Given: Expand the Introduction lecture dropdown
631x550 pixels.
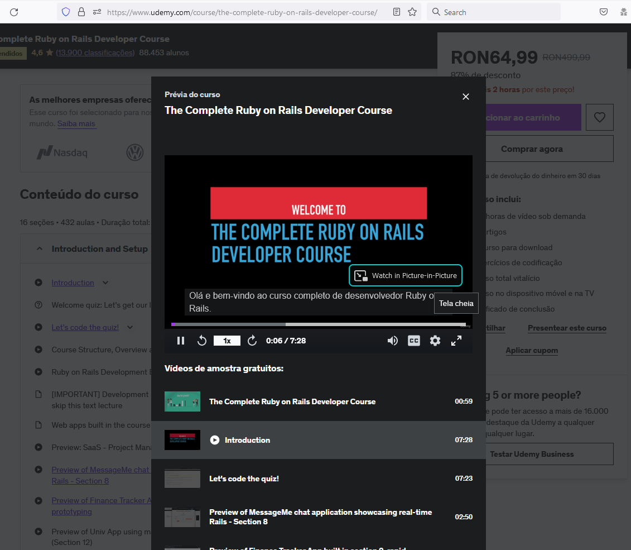Looking at the screenshot, I should [x=105, y=283].
